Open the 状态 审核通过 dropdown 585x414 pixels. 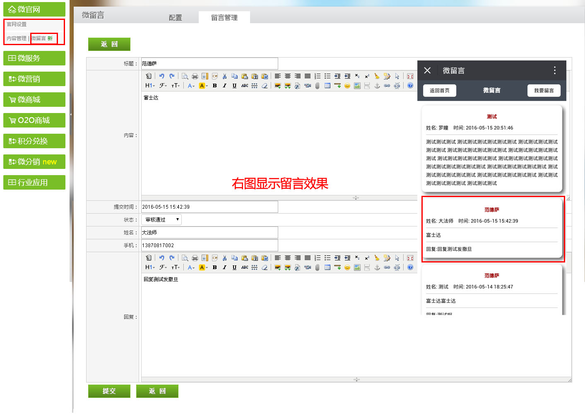[x=161, y=220]
